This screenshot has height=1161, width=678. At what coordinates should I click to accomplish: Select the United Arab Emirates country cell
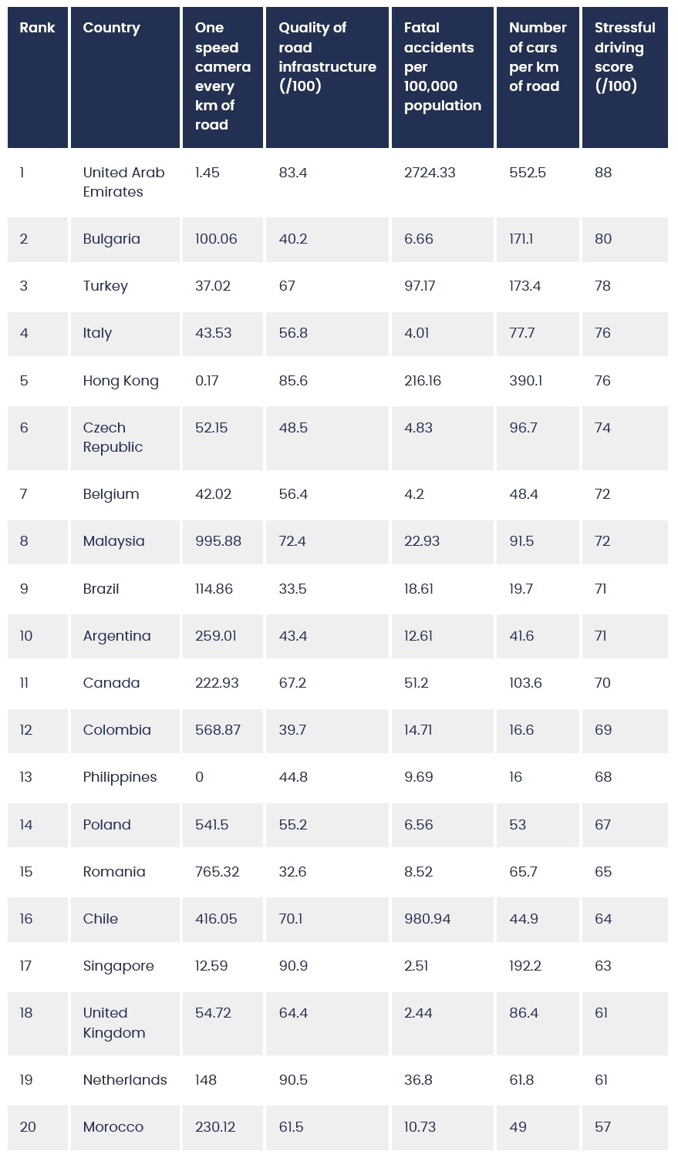tap(126, 182)
